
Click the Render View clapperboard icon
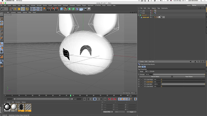(49, 9)
